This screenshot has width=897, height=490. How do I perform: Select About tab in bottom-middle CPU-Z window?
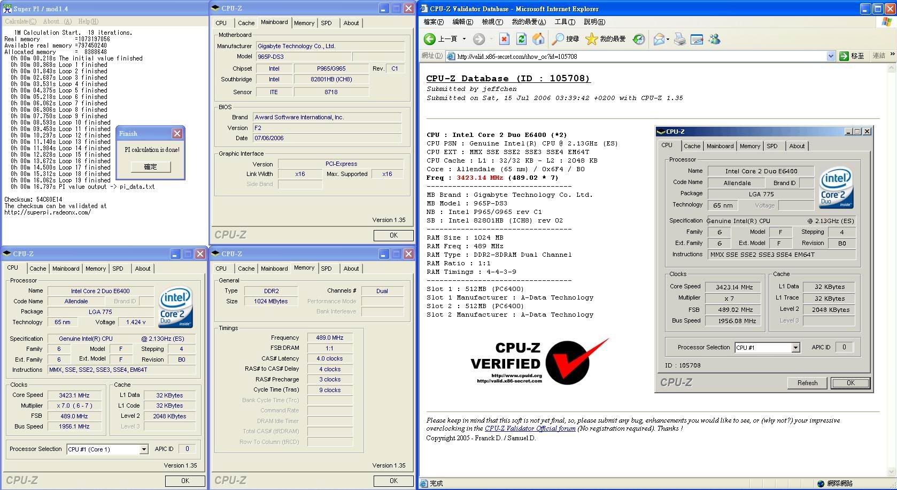[351, 269]
